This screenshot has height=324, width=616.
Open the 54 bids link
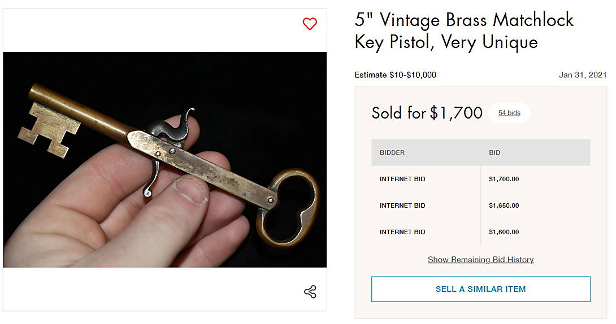coord(509,113)
